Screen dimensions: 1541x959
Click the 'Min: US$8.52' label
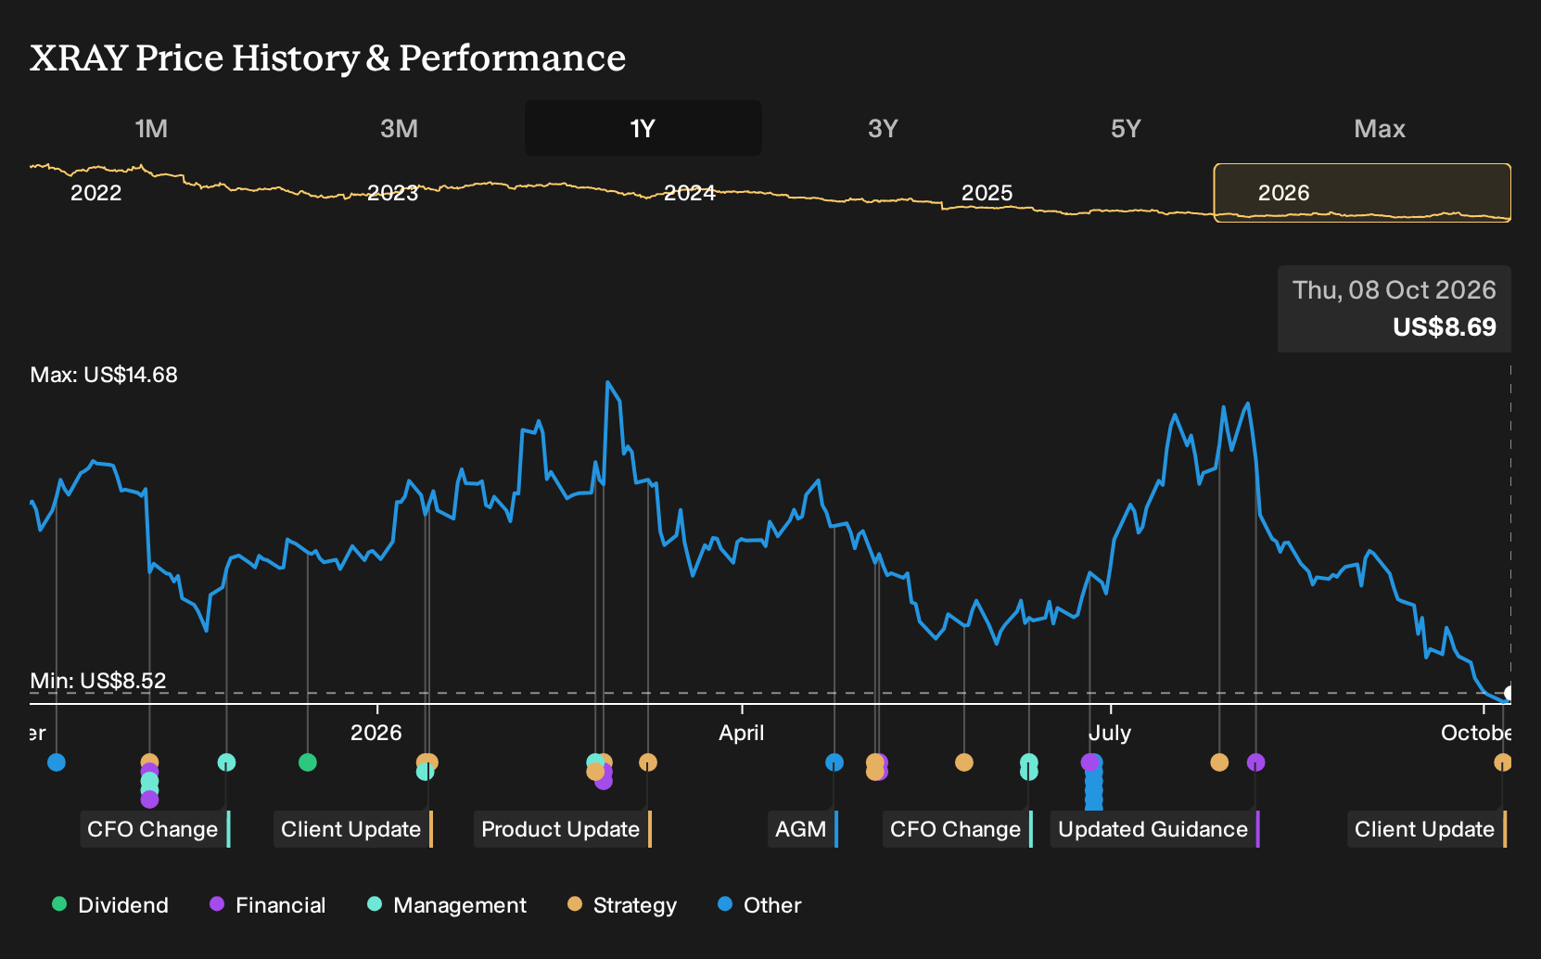click(x=98, y=681)
